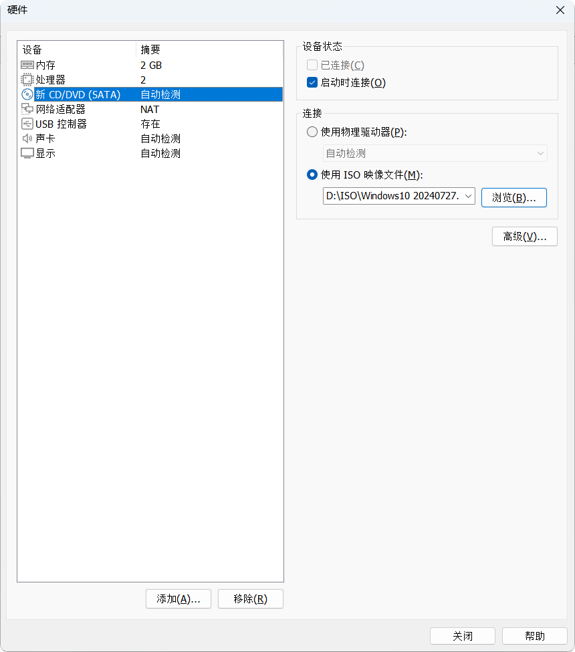
Task: Select 使用 ISO 映像文件 radio button
Action: point(312,175)
